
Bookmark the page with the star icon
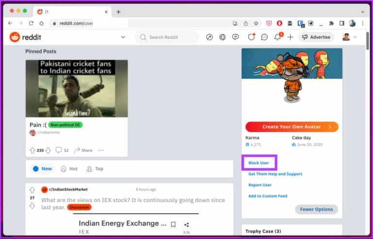(256, 23)
